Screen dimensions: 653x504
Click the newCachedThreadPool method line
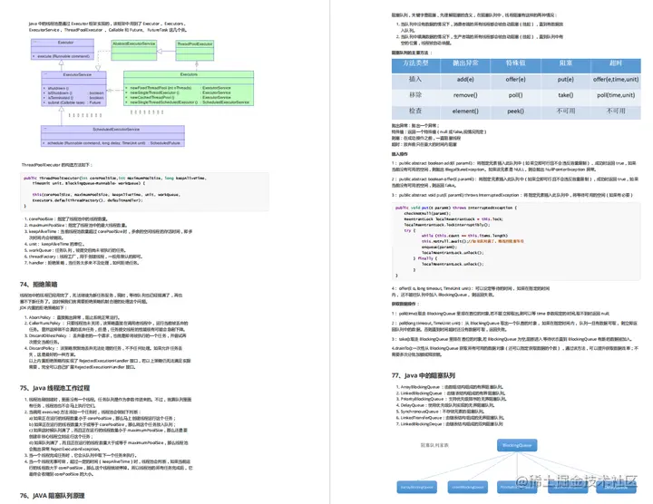point(179,97)
